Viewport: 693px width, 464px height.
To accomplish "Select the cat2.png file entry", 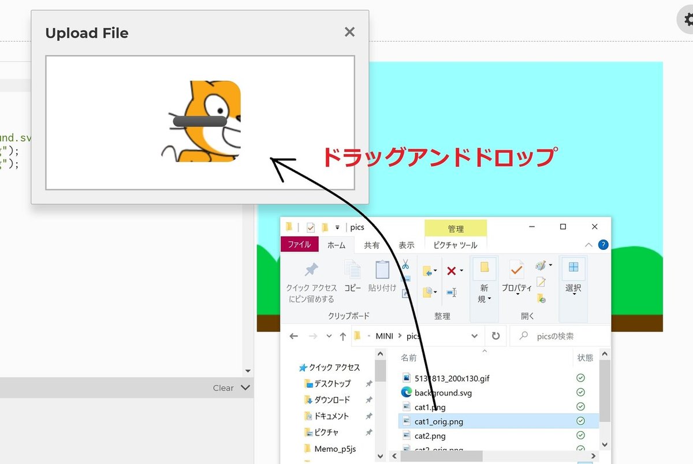I will pyautogui.click(x=429, y=436).
